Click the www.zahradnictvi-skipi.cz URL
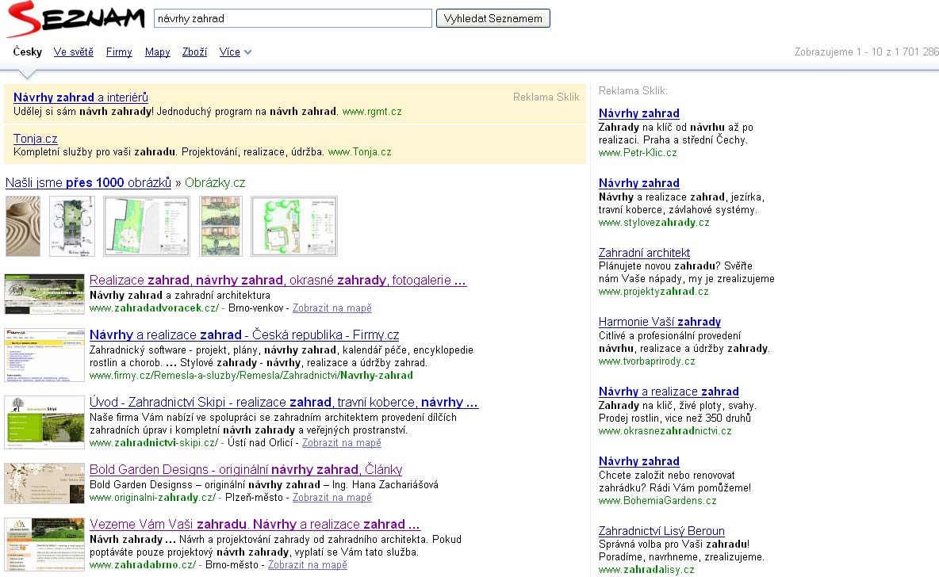Viewport: 939px width, 577px height. [153, 443]
